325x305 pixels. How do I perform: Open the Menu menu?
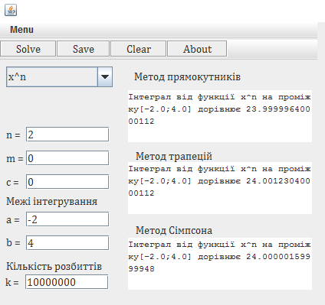21,30
